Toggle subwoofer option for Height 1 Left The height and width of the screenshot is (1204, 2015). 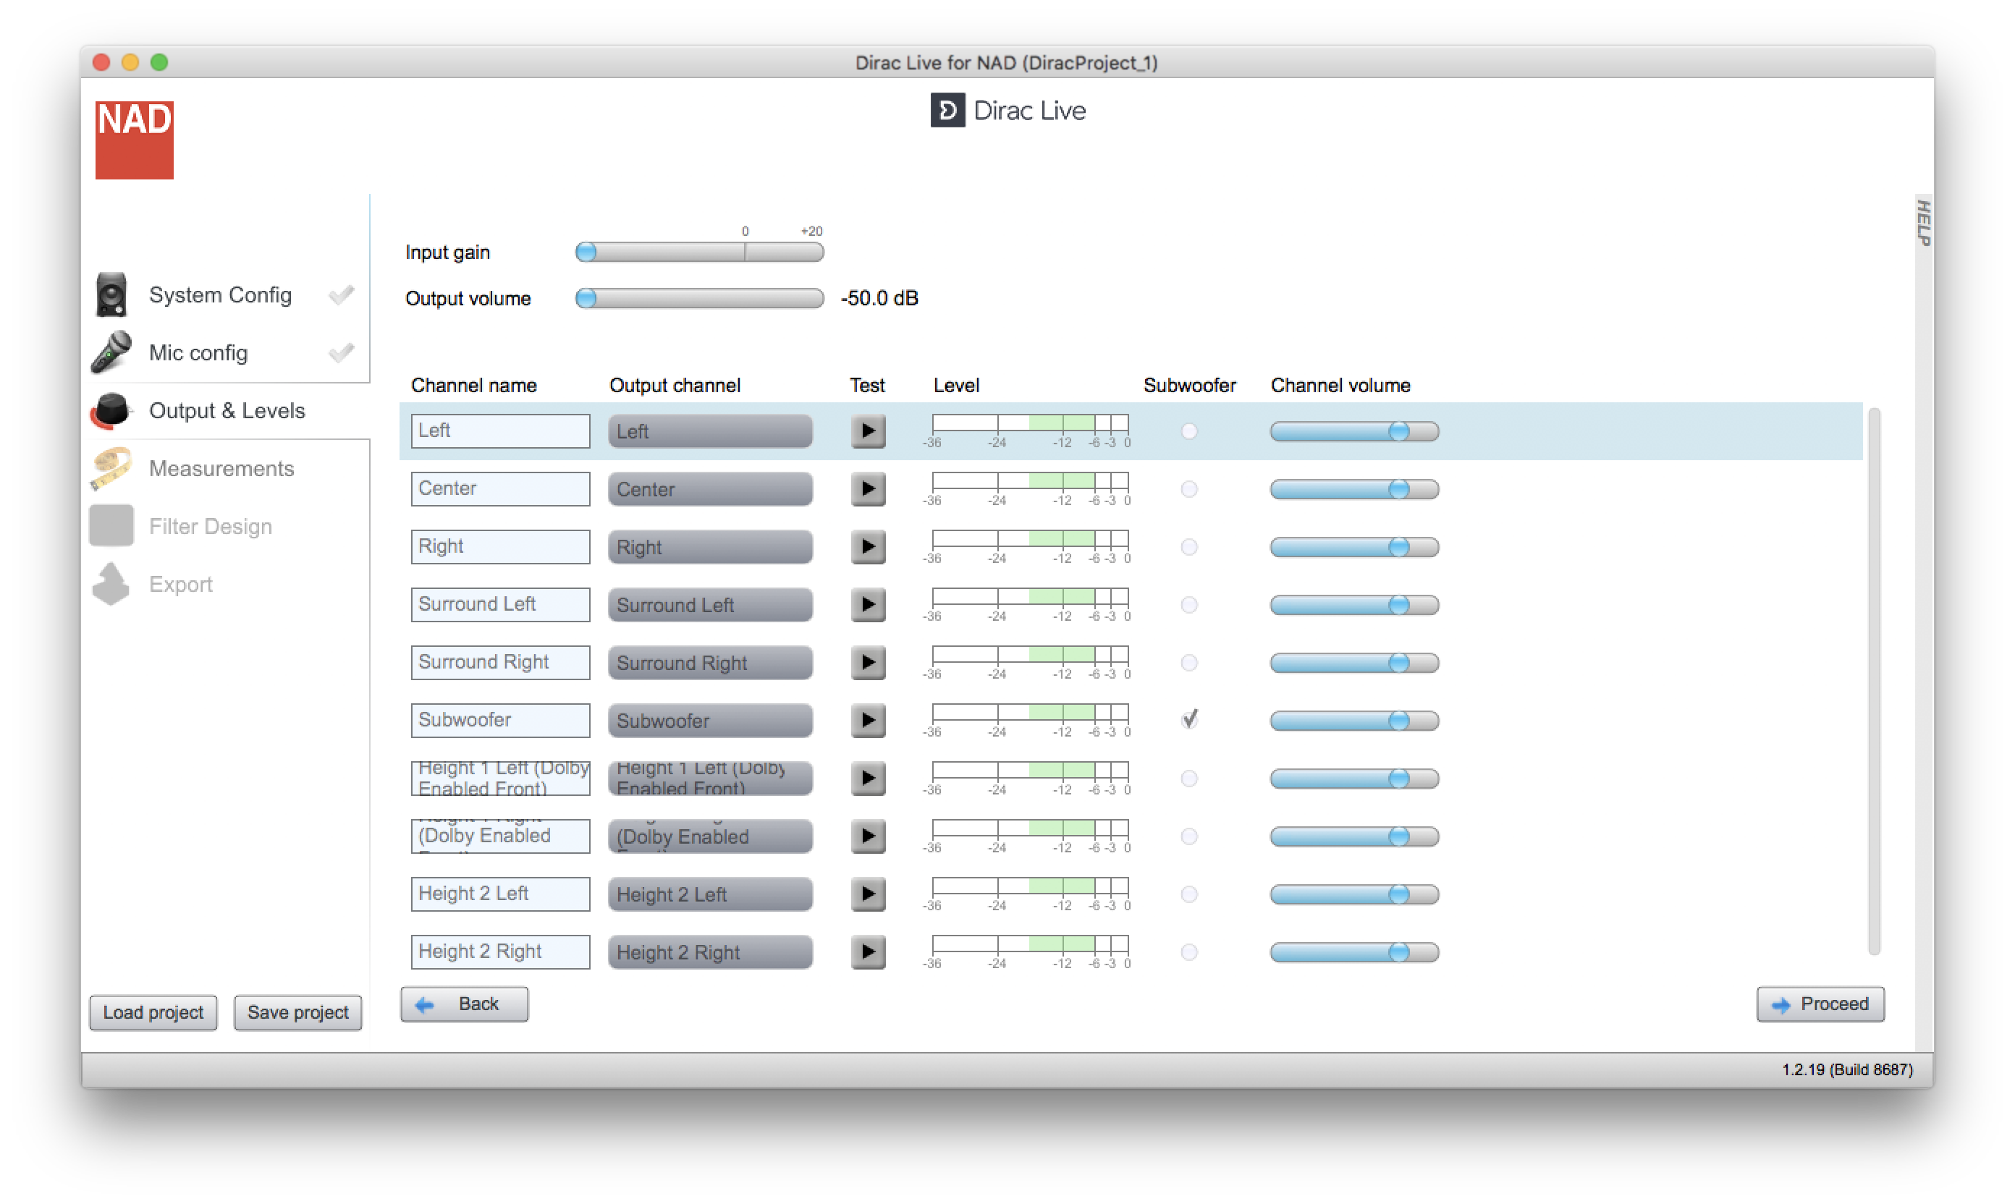pyautogui.click(x=1189, y=778)
